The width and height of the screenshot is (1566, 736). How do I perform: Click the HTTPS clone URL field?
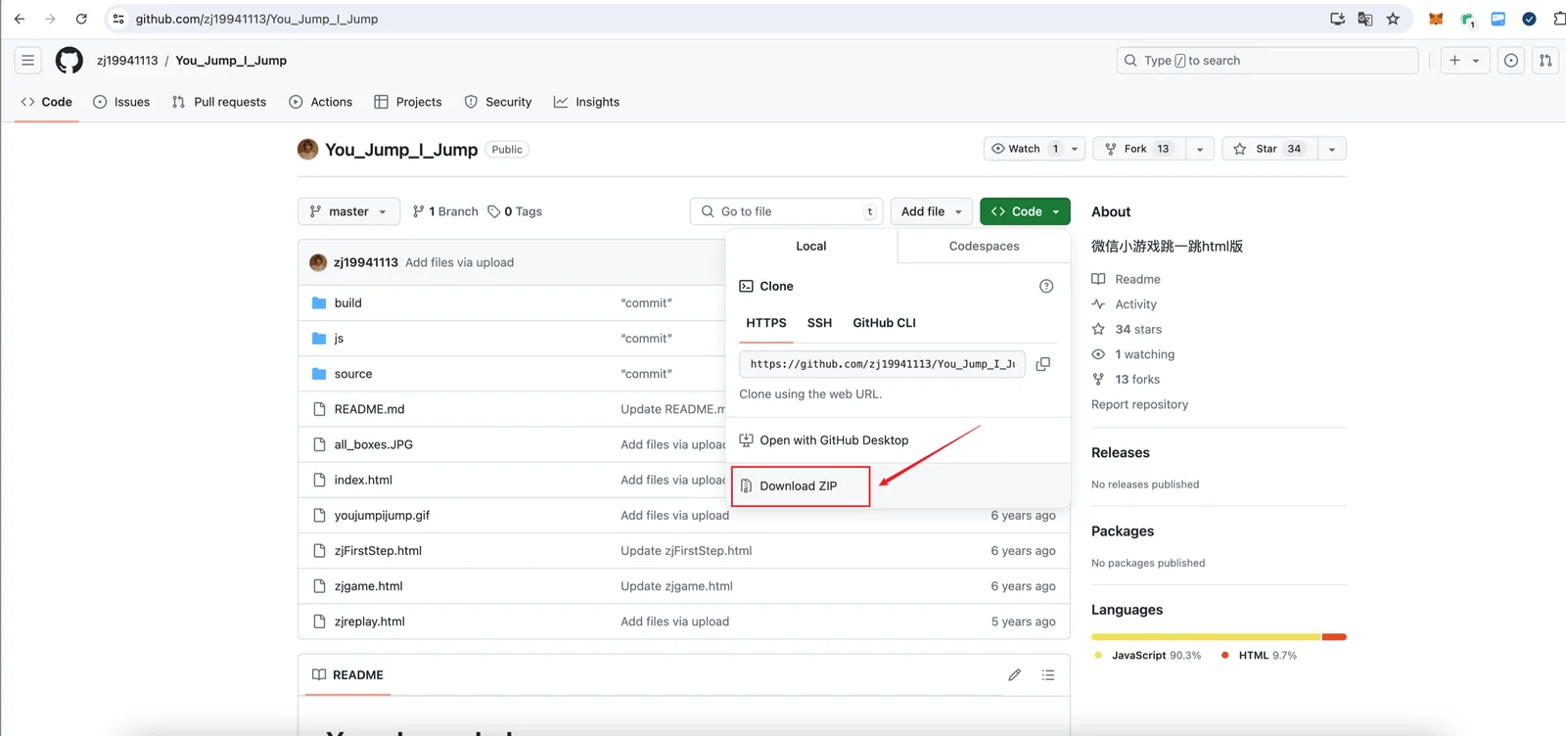point(883,364)
